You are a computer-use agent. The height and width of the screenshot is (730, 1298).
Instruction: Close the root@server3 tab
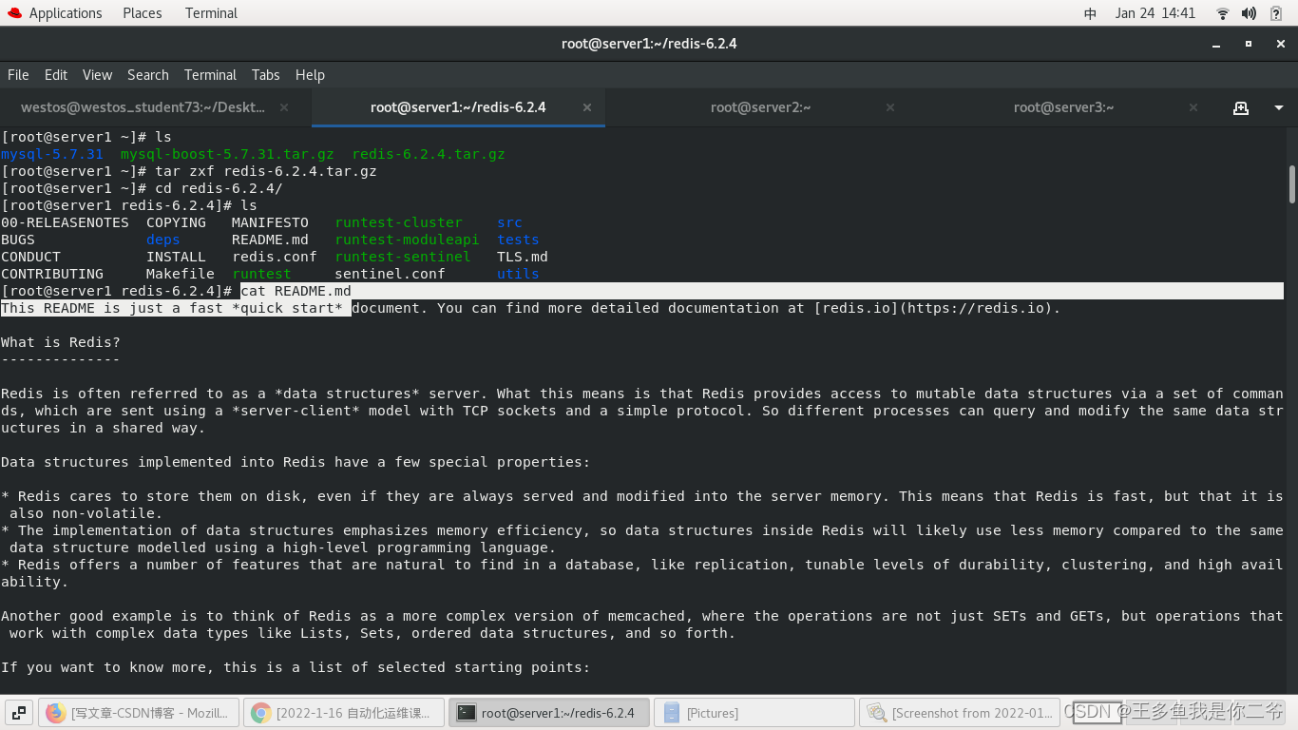pos(1193,108)
